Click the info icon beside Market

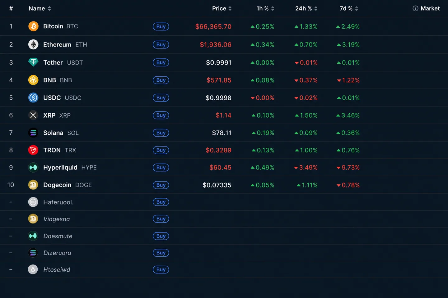point(415,8)
